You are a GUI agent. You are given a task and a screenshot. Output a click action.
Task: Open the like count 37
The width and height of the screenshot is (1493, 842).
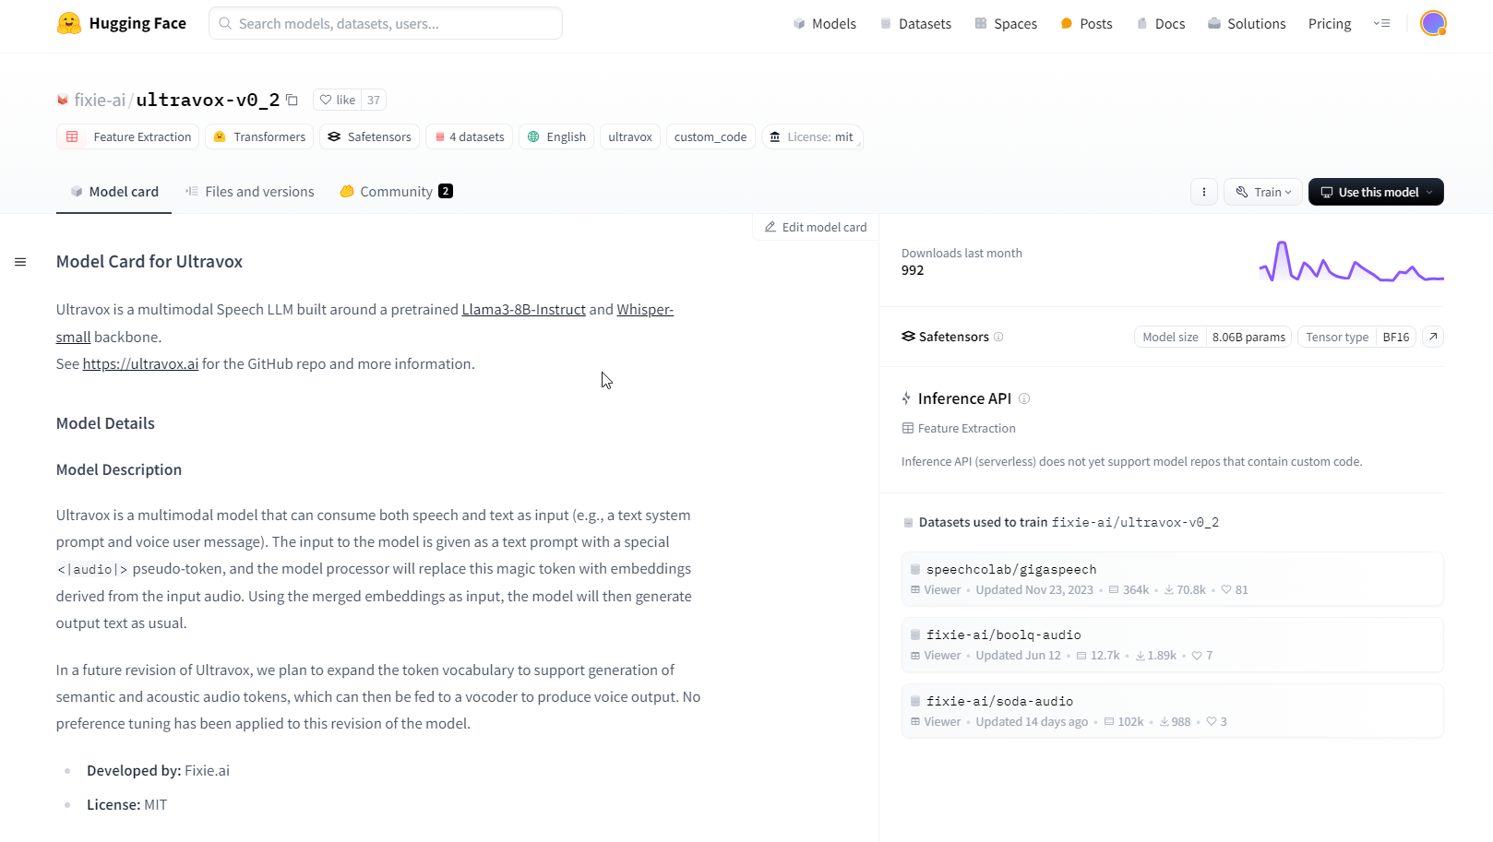pos(373,100)
